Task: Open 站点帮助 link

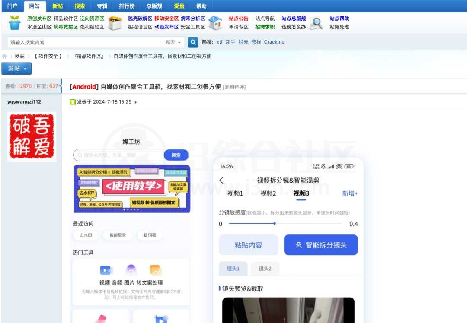Action: 339,19
